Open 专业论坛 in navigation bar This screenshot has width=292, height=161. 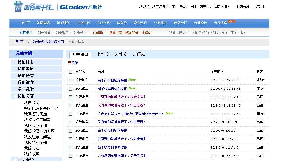[200, 23]
